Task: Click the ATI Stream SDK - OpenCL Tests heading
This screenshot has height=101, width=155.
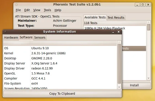Action: coord(37,16)
